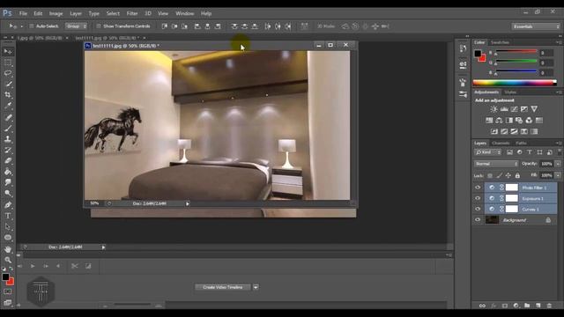Add a Black & White adjustment
The image size is (564, 317).
[509, 121]
